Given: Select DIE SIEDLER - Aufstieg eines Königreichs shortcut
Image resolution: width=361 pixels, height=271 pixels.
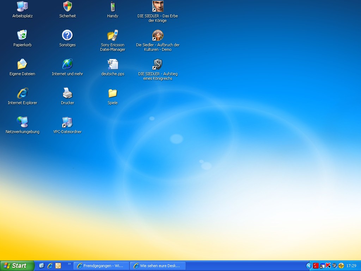Looking at the screenshot, I should point(158,64).
